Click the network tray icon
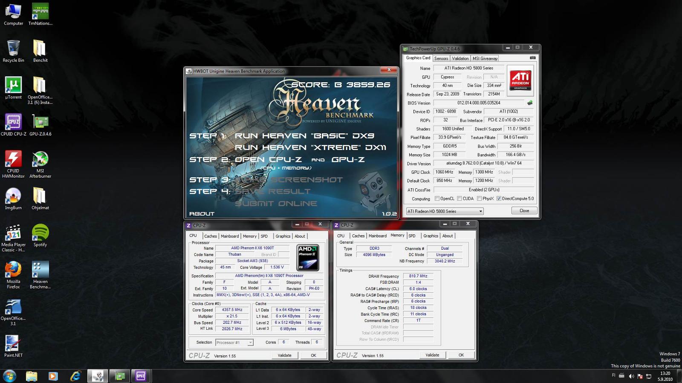This screenshot has height=383, width=682. click(649, 376)
